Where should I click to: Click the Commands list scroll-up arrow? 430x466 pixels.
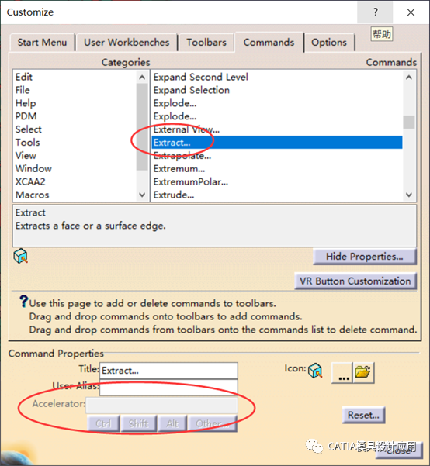coord(409,78)
